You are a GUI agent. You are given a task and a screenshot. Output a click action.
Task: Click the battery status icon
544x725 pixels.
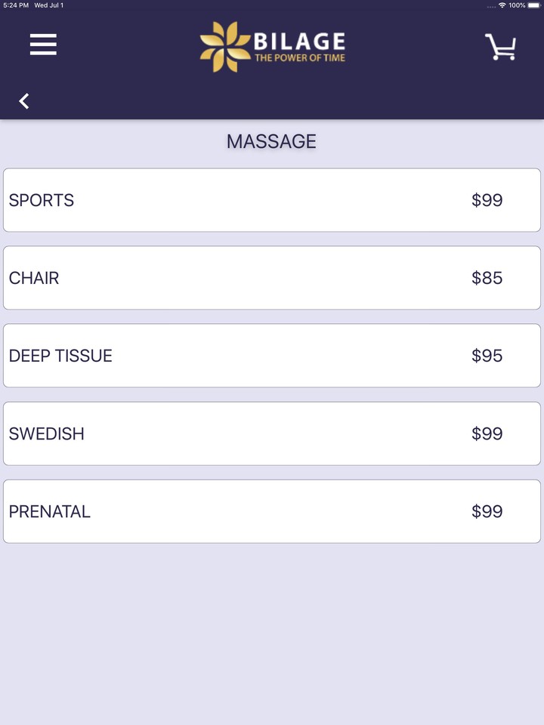tap(534, 5)
